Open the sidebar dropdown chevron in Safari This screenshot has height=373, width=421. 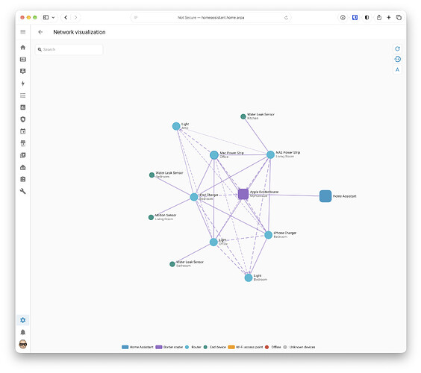click(53, 18)
